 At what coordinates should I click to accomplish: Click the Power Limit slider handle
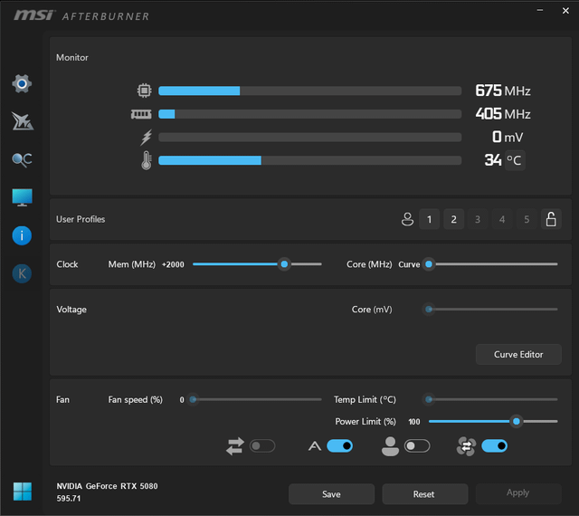[x=516, y=421]
